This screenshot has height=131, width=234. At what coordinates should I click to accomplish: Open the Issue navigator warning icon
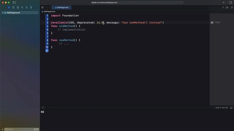(27, 7)
